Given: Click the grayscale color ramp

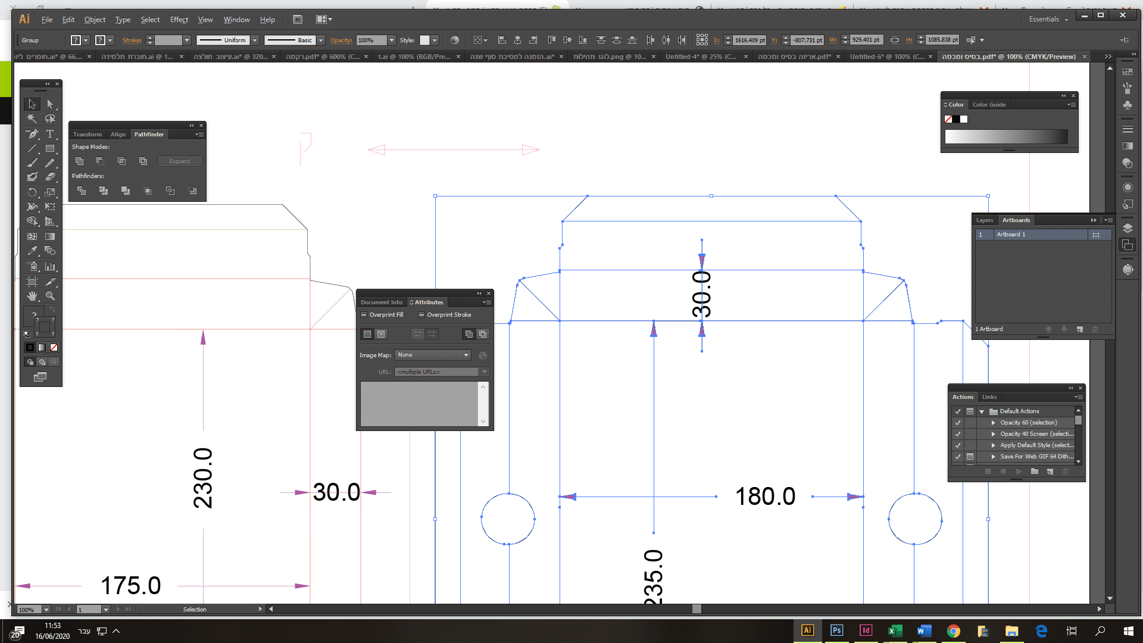Looking at the screenshot, I should click(x=1006, y=137).
